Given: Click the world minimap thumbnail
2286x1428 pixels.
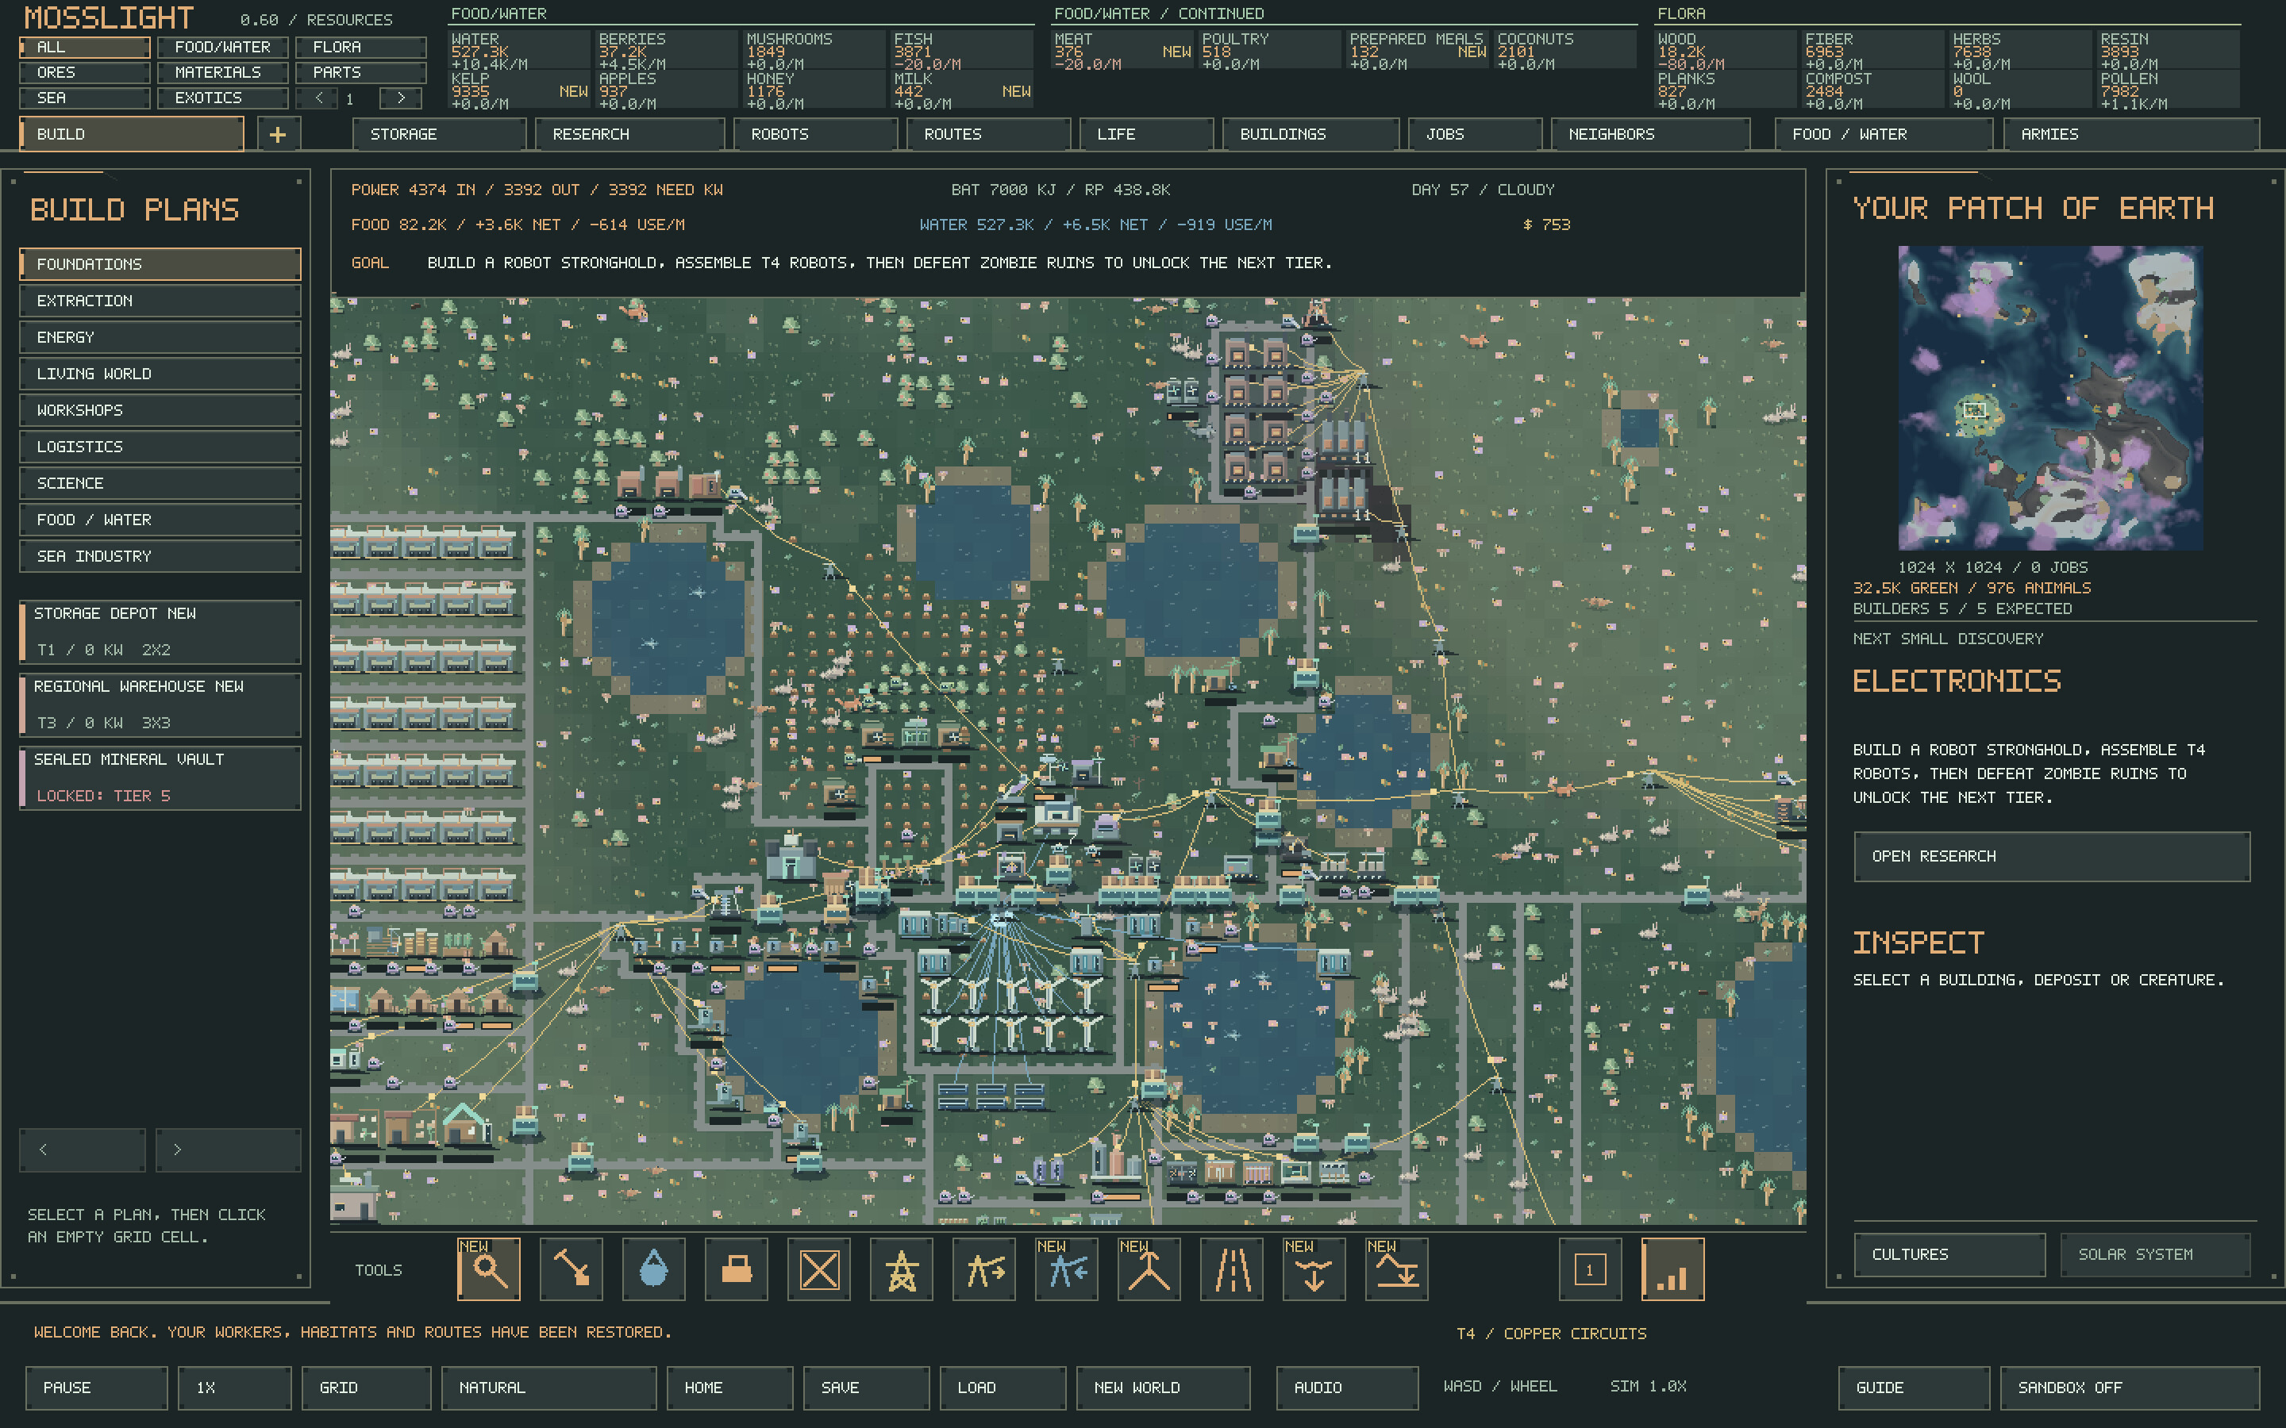Looking at the screenshot, I should [2051, 397].
